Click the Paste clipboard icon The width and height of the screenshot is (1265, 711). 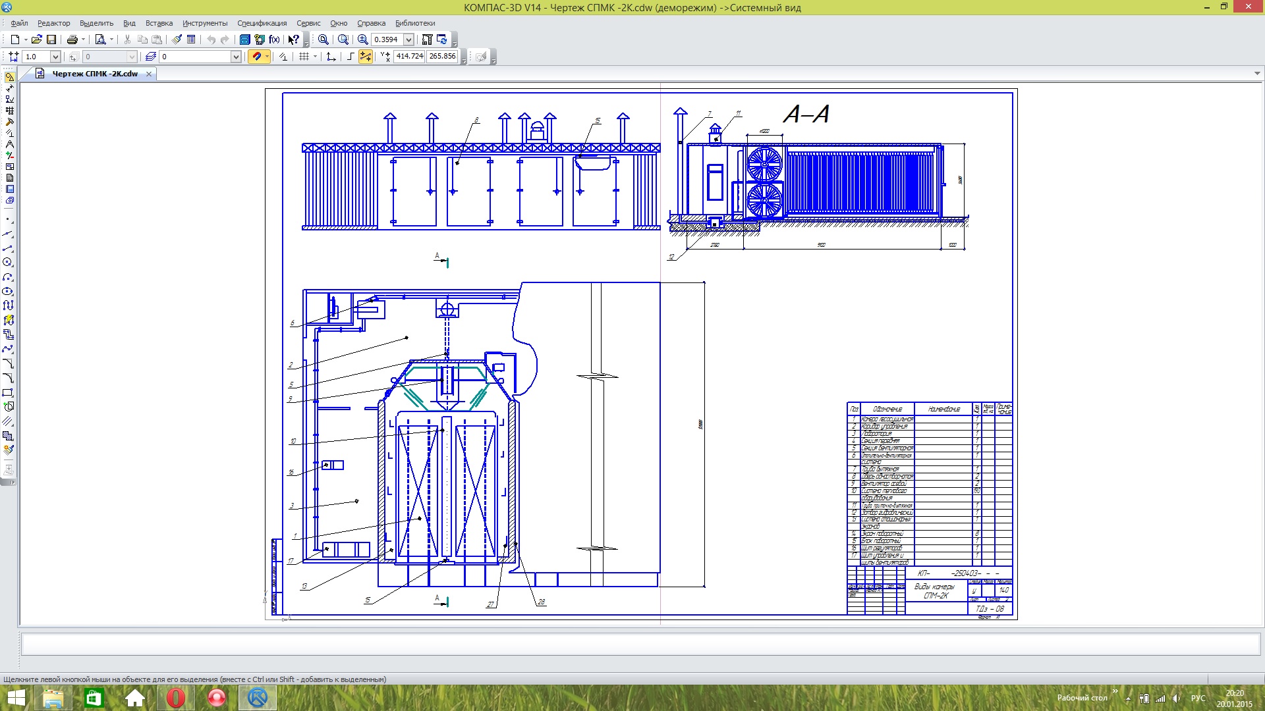(157, 39)
